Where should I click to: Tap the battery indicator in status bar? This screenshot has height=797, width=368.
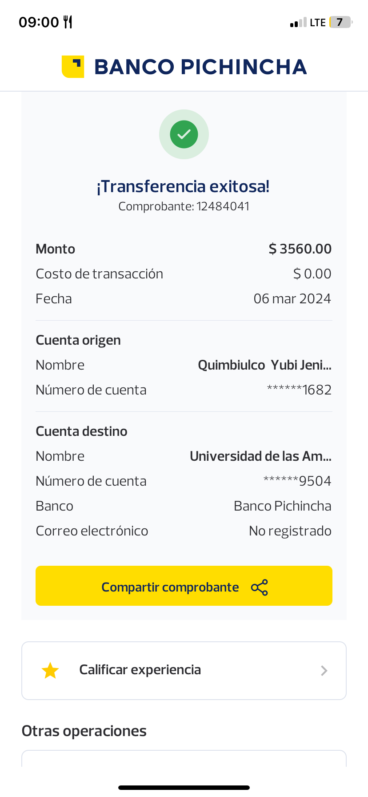pos(340,22)
